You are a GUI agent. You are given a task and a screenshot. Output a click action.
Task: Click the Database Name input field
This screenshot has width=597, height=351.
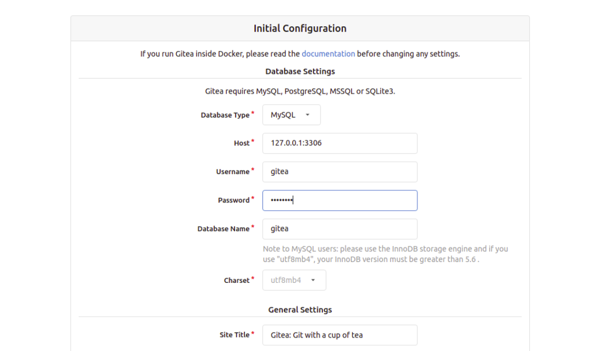(340, 229)
